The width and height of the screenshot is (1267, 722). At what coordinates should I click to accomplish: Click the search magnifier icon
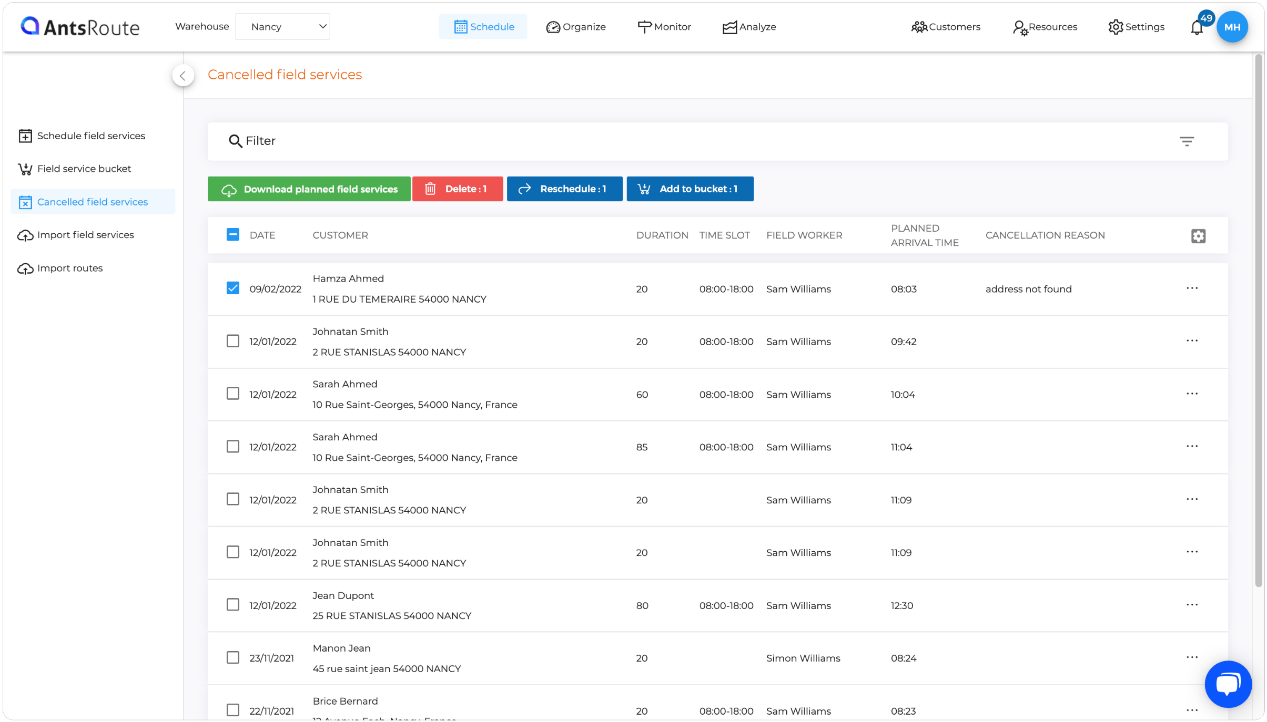pyautogui.click(x=235, y=141)
